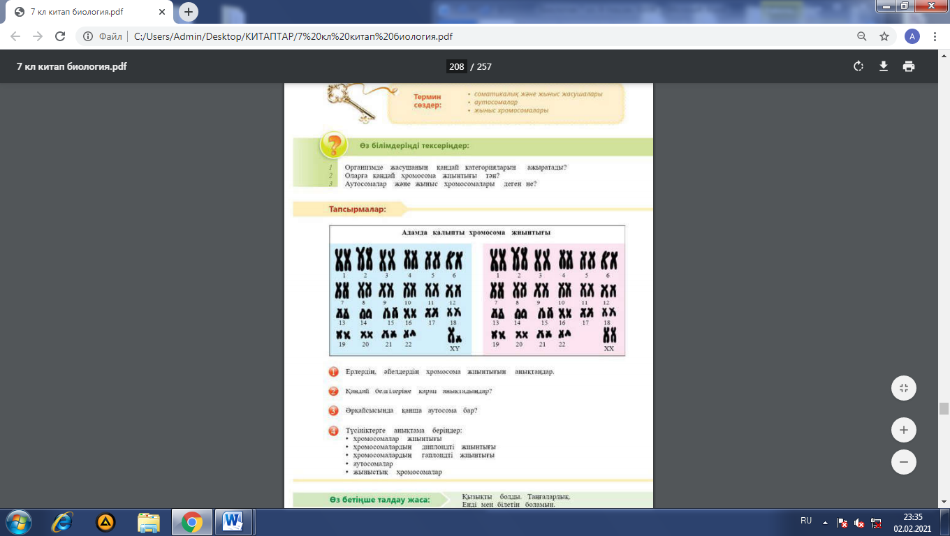
Task: Open a new browser tab
Action: coord(189,12)
